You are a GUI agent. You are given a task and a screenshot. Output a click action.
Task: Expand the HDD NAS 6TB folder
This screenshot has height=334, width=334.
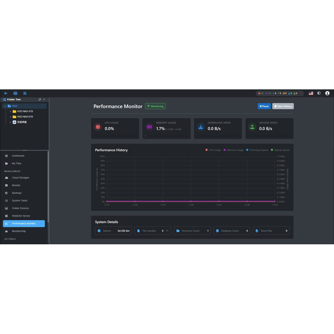(x=10, y=117)
